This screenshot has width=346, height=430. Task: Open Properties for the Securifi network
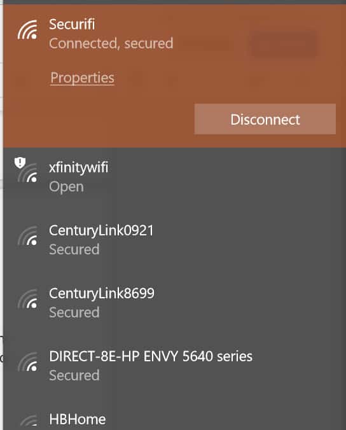click(82, 78)
